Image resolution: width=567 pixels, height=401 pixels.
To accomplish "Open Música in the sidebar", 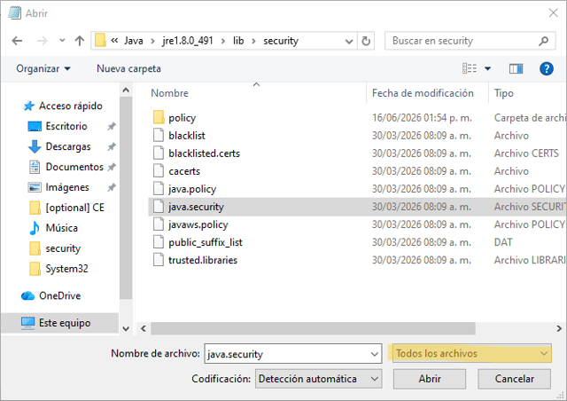I will pyautogui.click(x=53, y=228).
